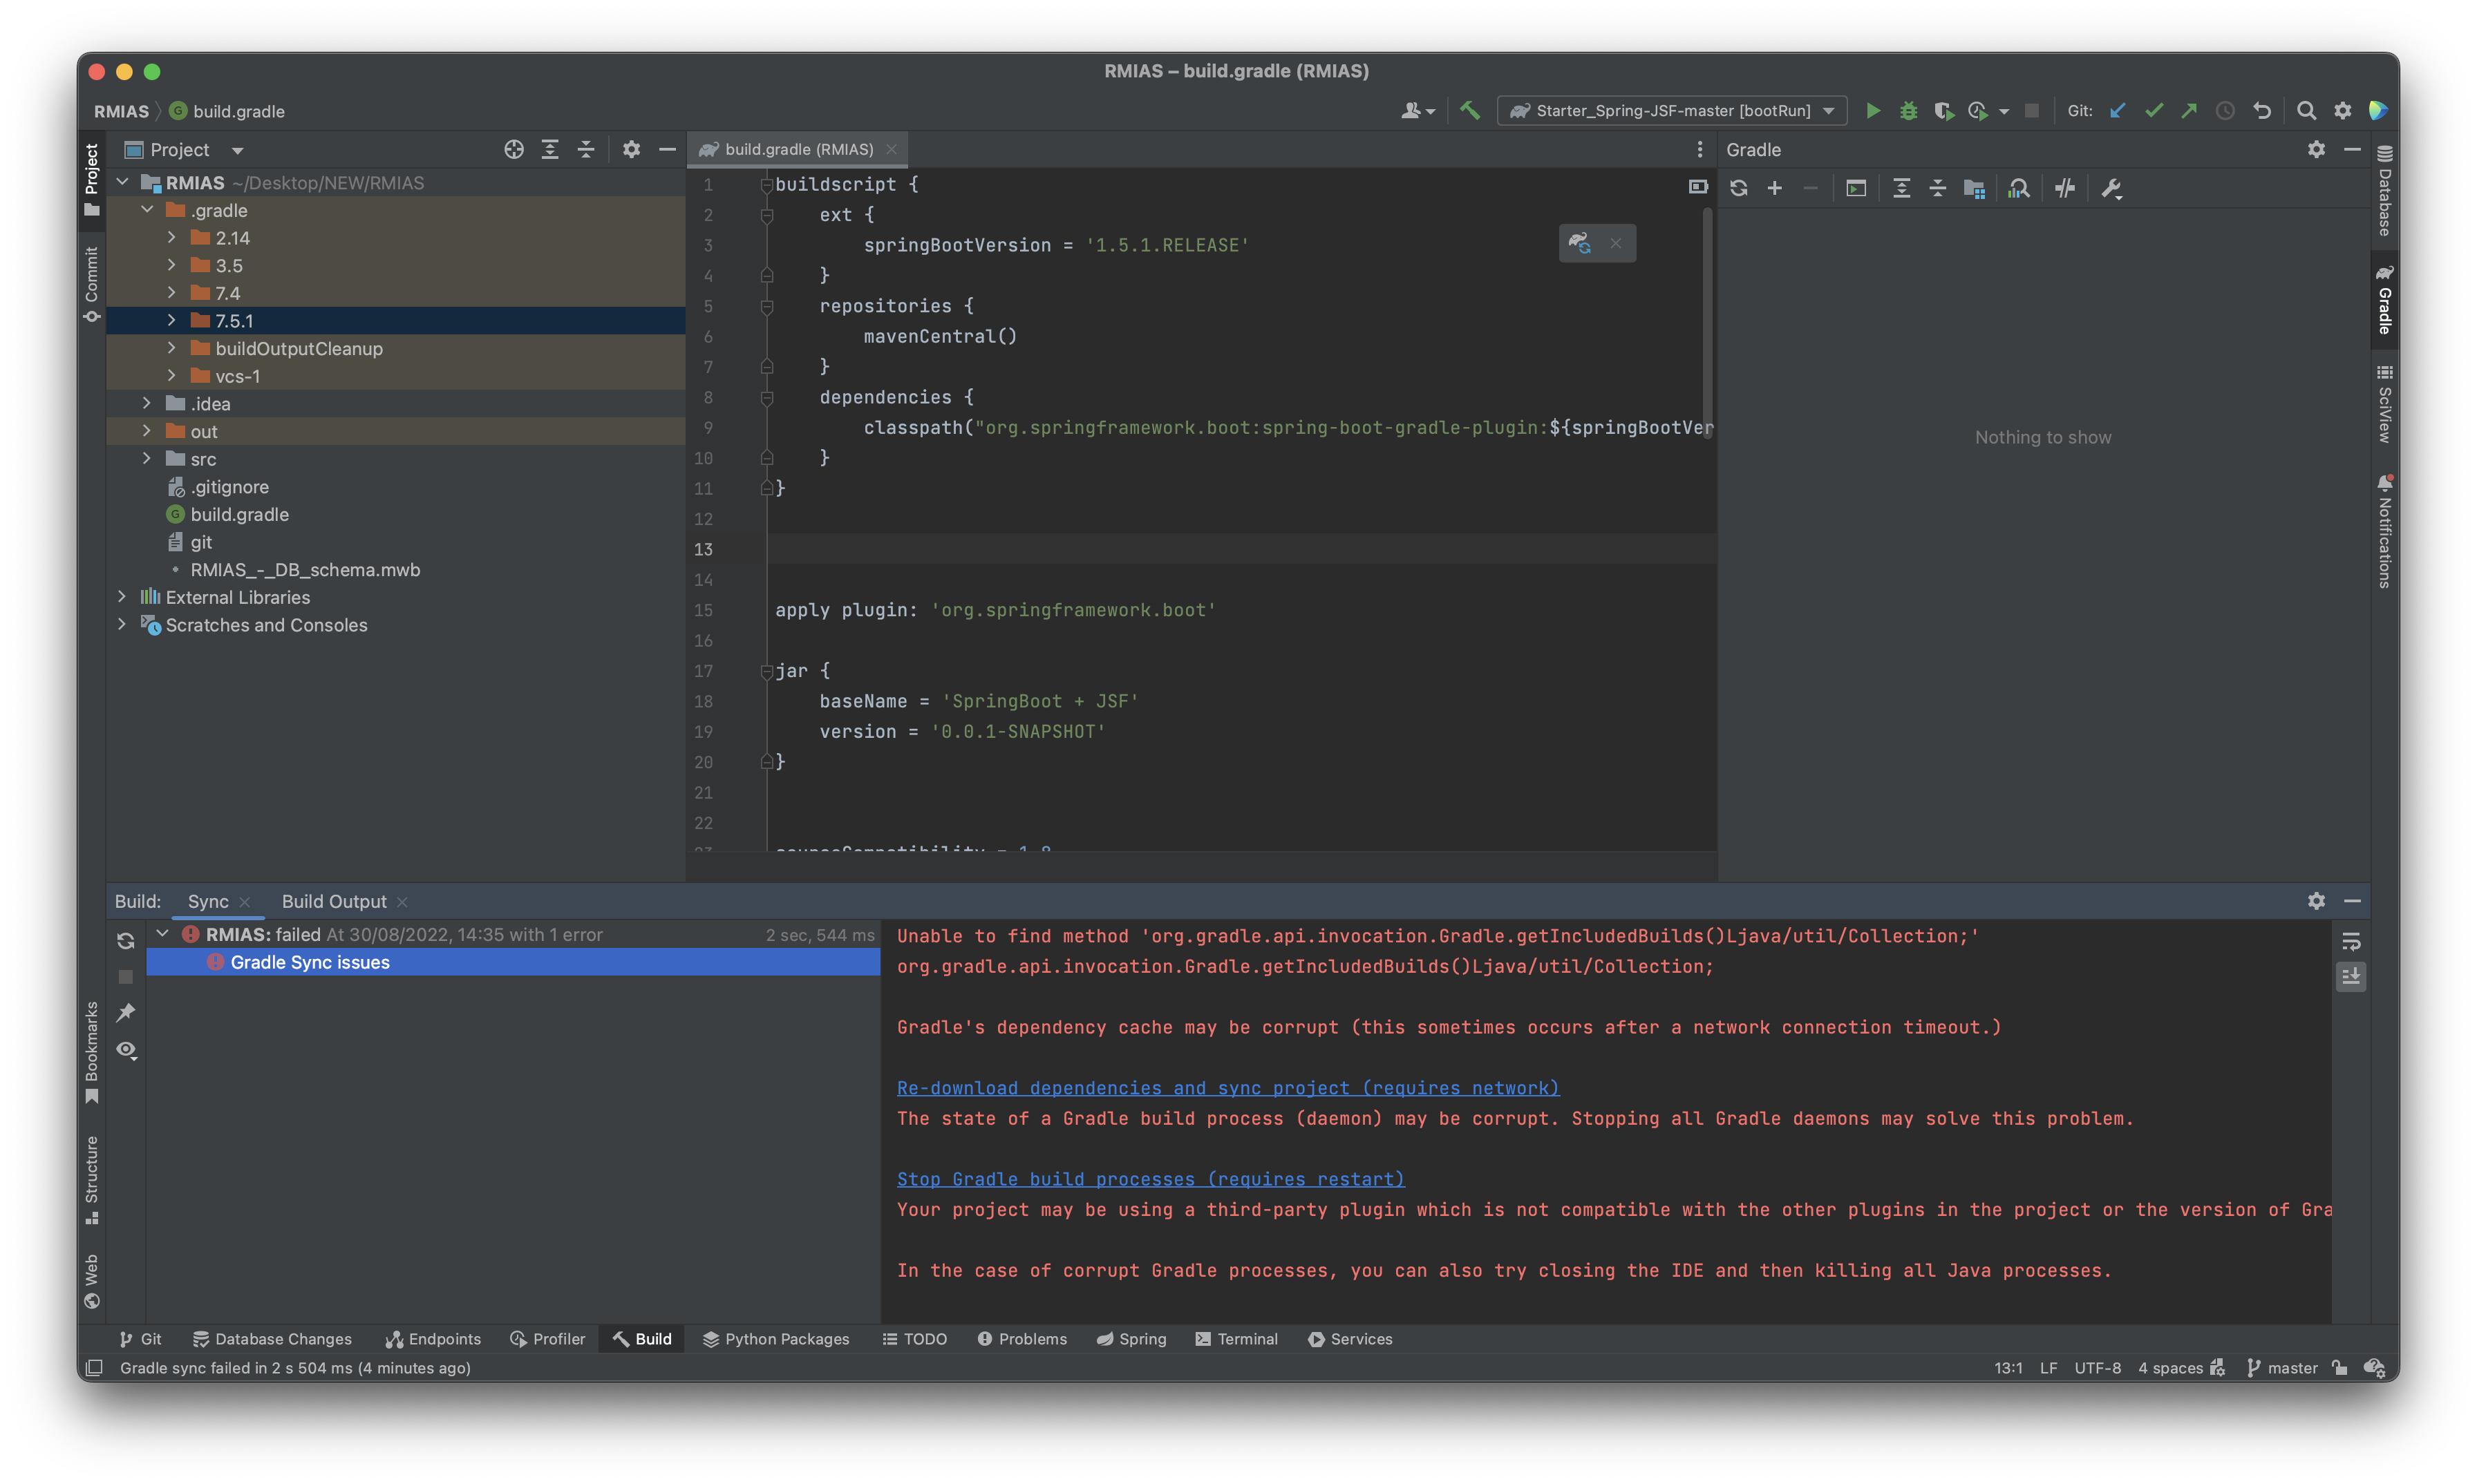This screenshot has width=2477, height=1484.
Task: Click the Gradle wrench build settings icon
Action: [2111, 188]
